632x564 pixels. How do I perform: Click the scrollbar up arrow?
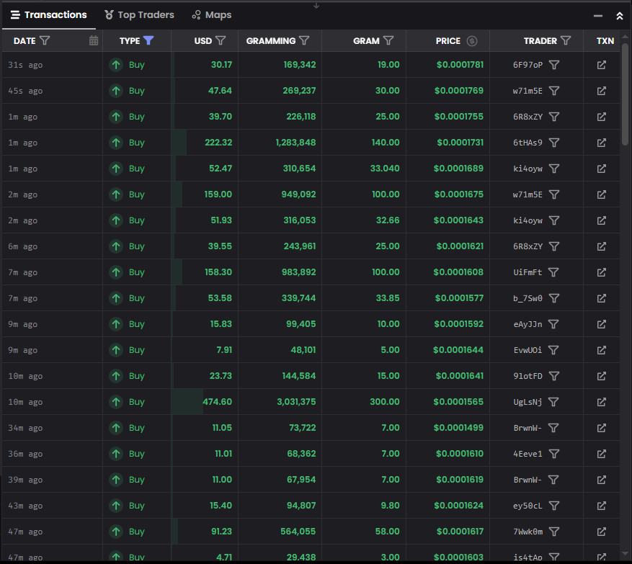tap(625, 37)
